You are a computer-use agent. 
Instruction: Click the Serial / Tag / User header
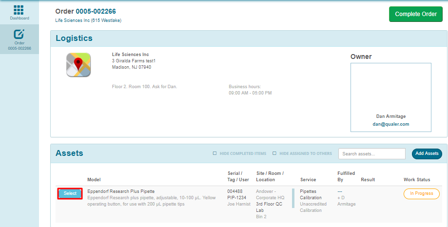click(238, 176)
